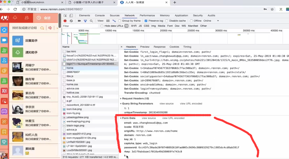Switch to large request rows view
The height and width of the screenshot is (159, 289).
click(108, 21)
